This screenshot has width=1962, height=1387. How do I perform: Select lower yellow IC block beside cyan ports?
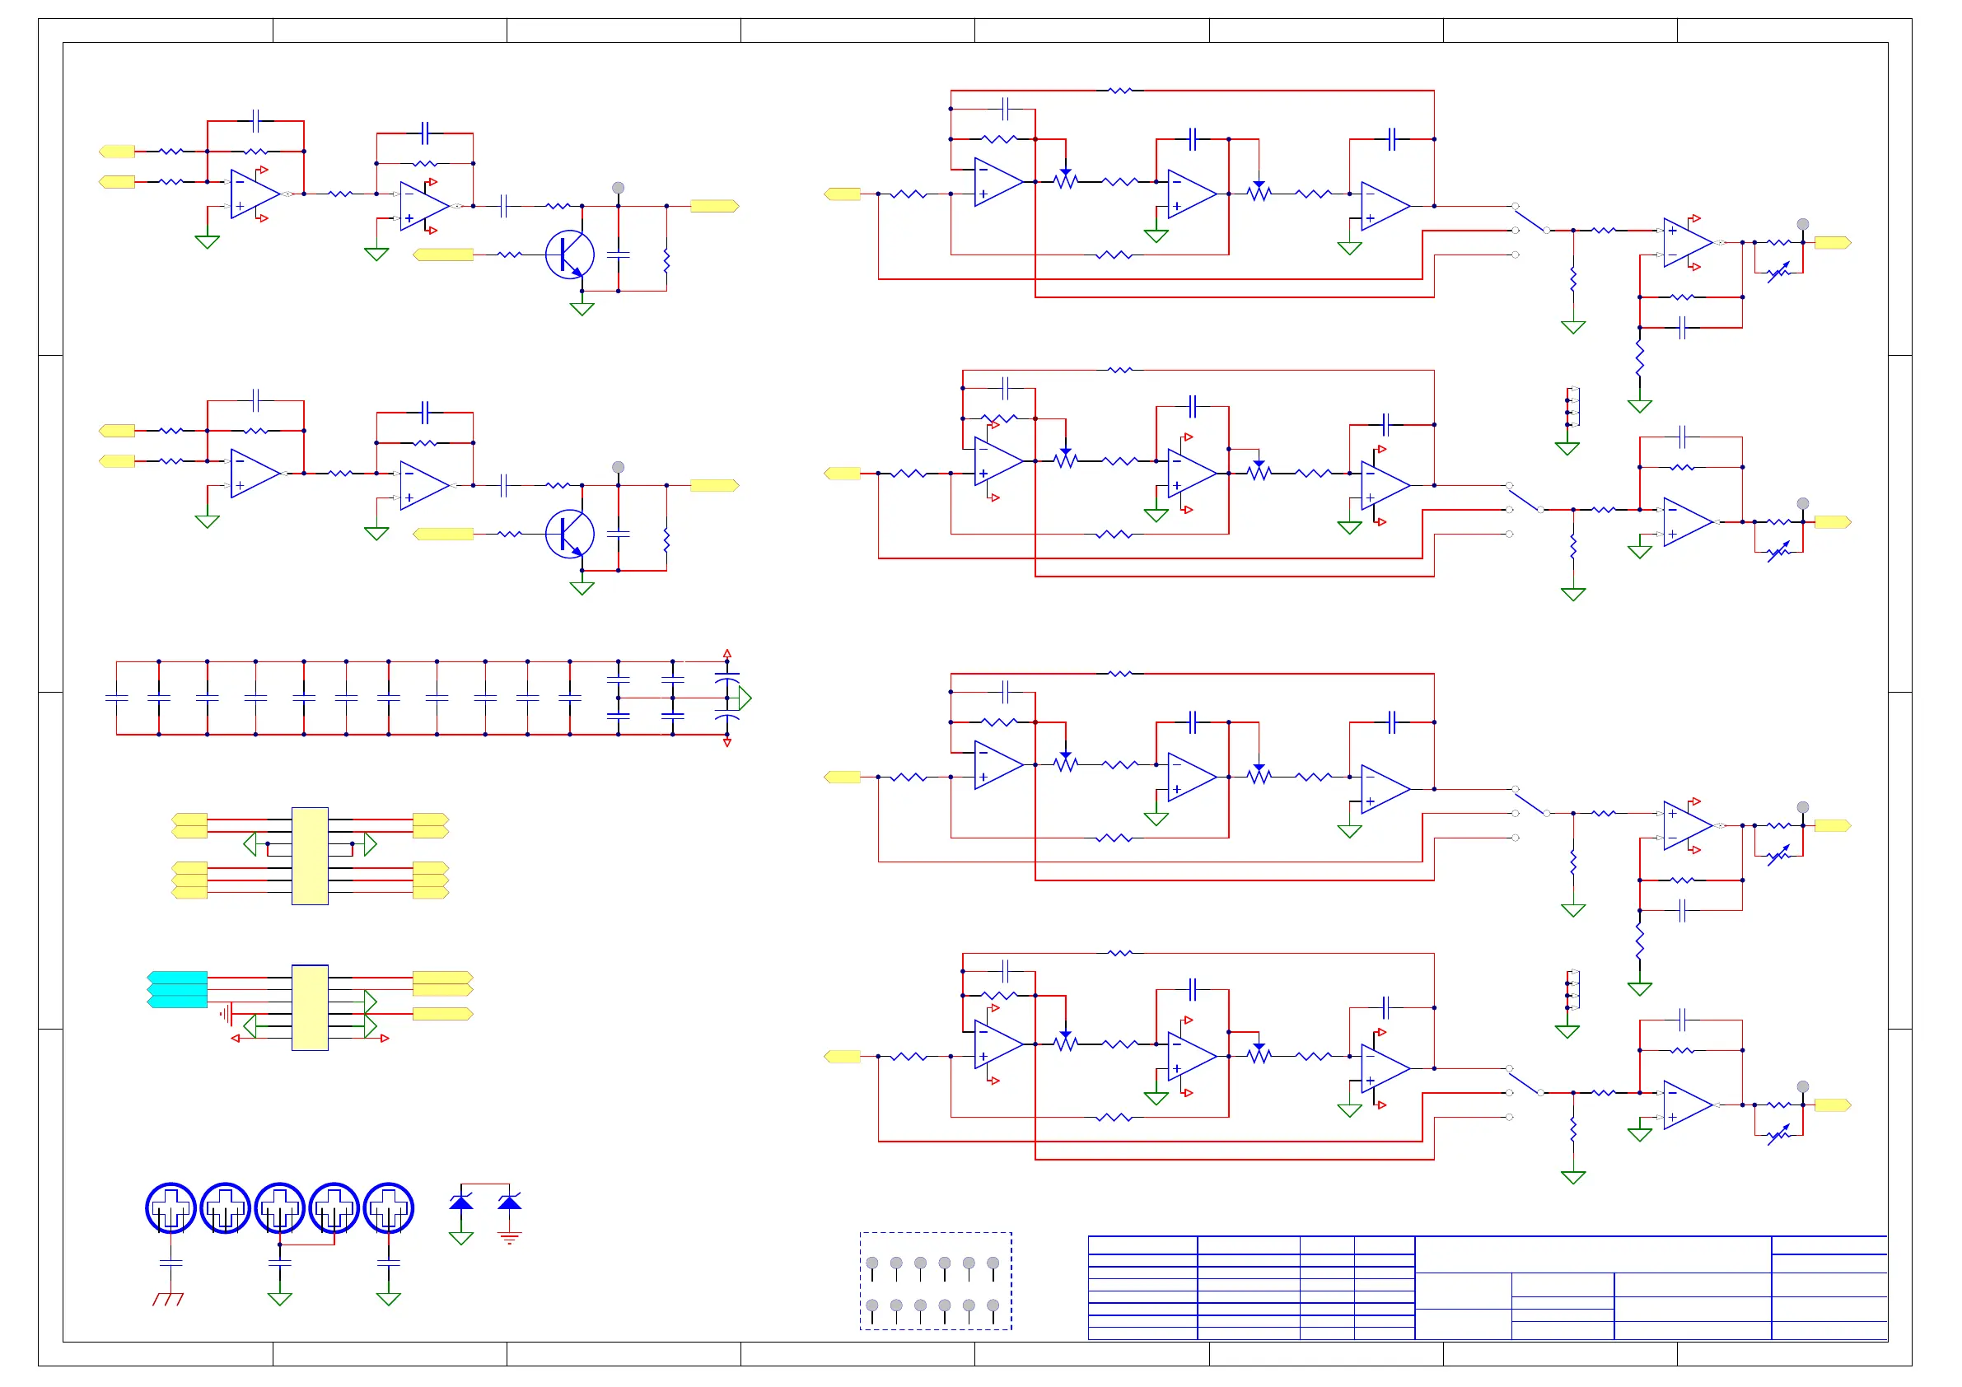tap(310, 1007)
